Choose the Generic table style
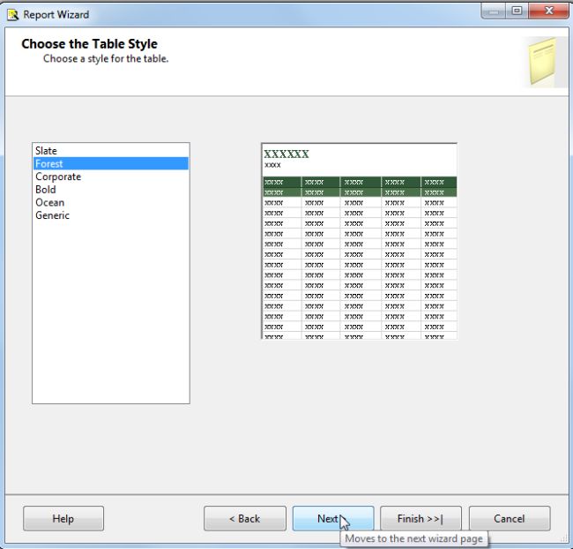 [x=111, y=215]
